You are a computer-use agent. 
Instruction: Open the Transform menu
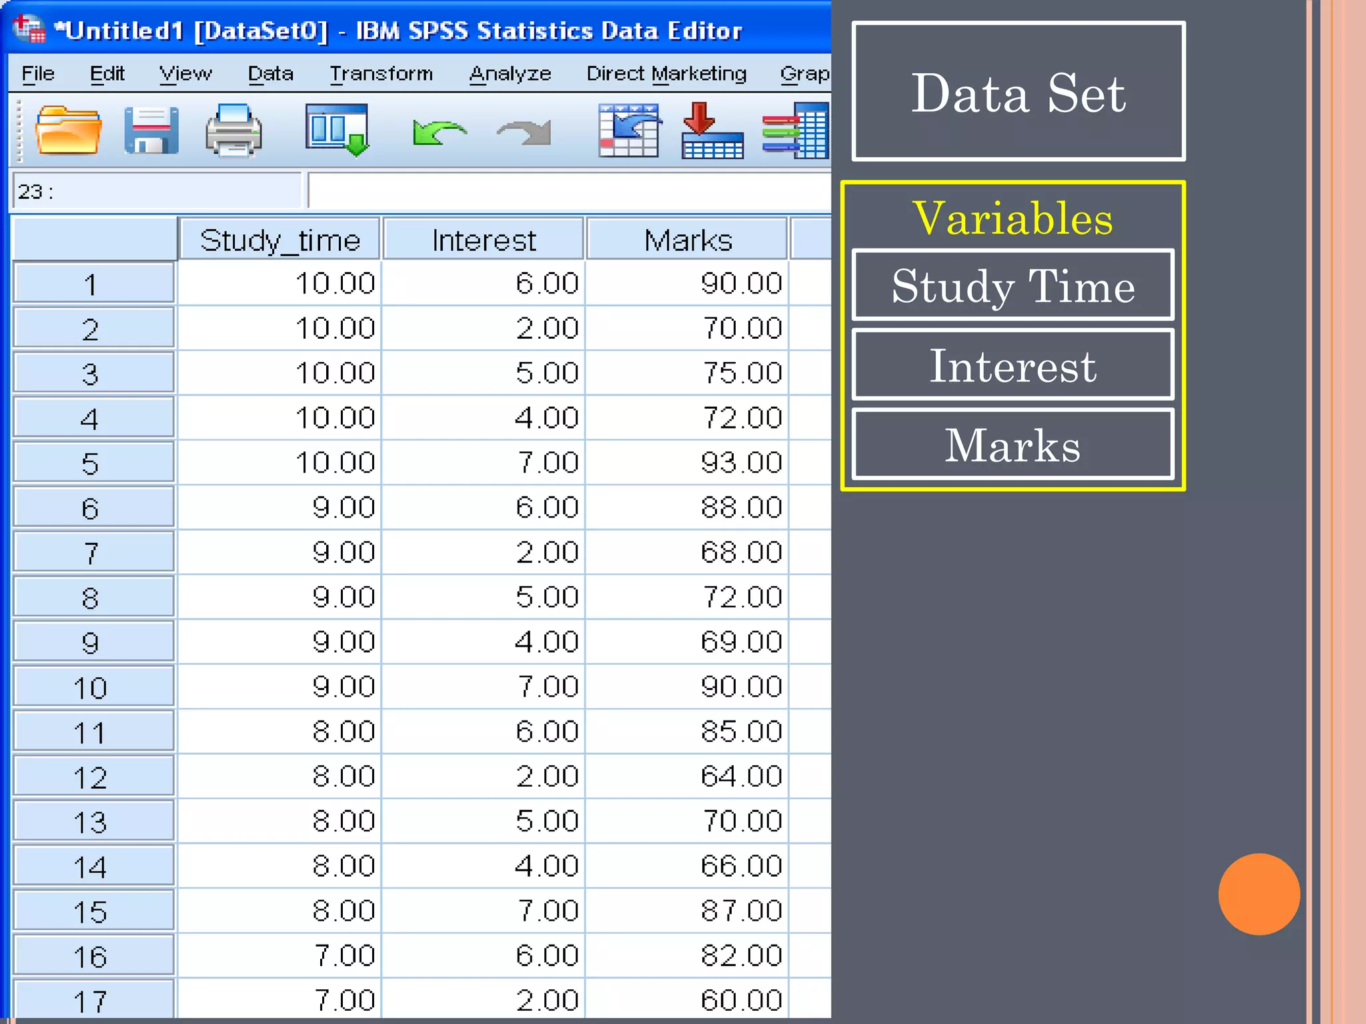pos(381,73)
